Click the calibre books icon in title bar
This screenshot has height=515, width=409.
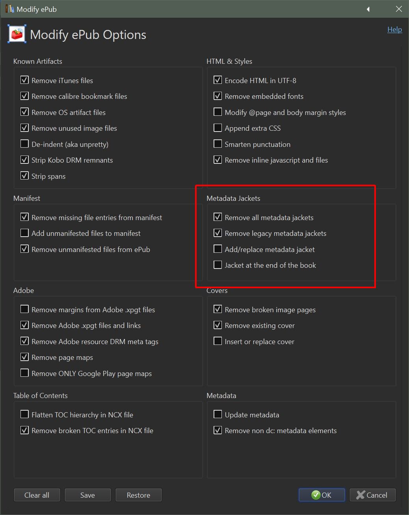click(x=9, y=9)
